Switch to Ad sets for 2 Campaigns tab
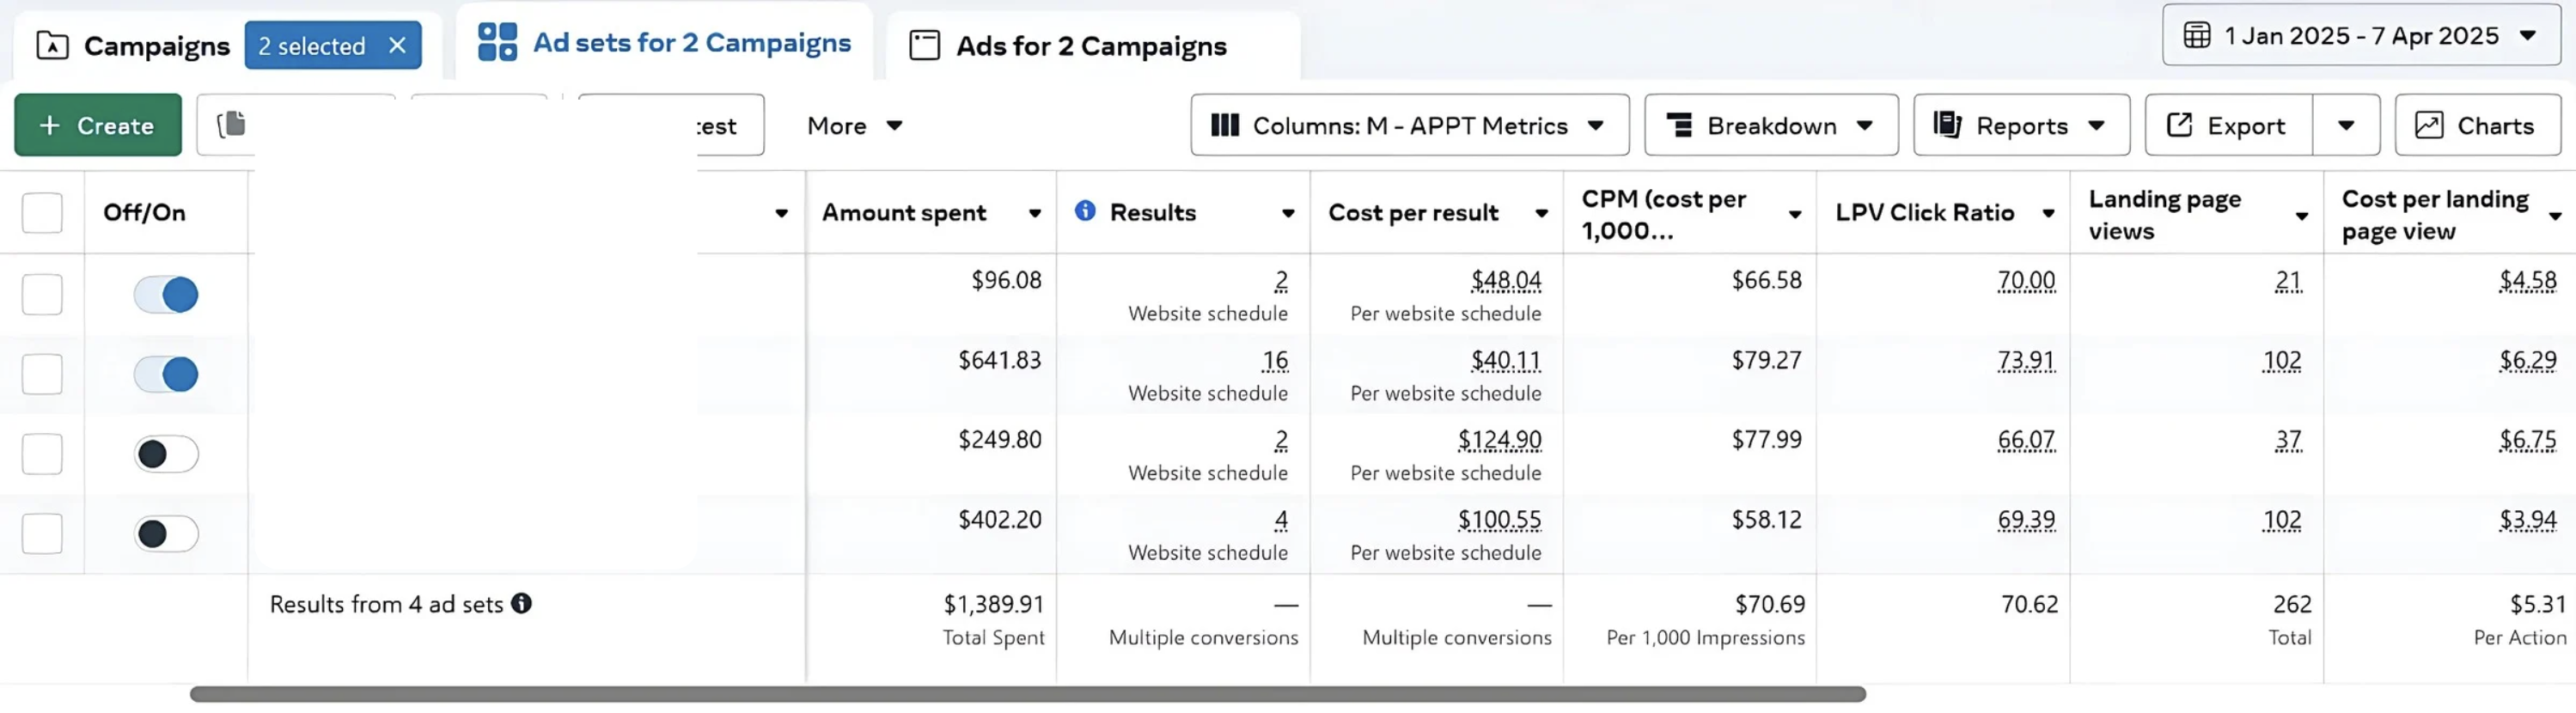Viewport: 2576px width, 713px height. (664, 42)
